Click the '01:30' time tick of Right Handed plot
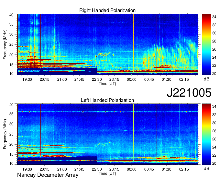Screen dimensions: 220x179 [166, 79]
